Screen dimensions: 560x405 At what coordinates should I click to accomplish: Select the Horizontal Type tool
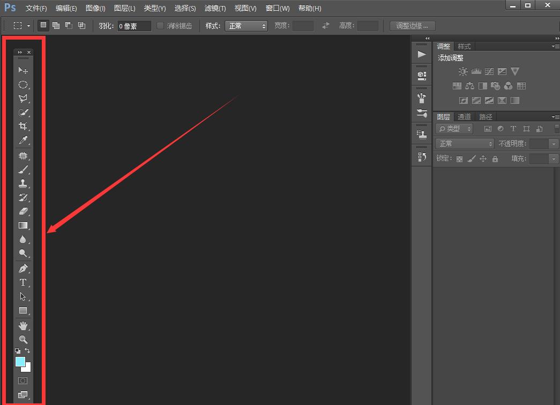click(23, 282)
